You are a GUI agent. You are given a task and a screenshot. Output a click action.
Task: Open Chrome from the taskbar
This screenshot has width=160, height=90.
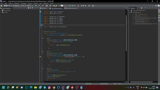pos(54,87)
